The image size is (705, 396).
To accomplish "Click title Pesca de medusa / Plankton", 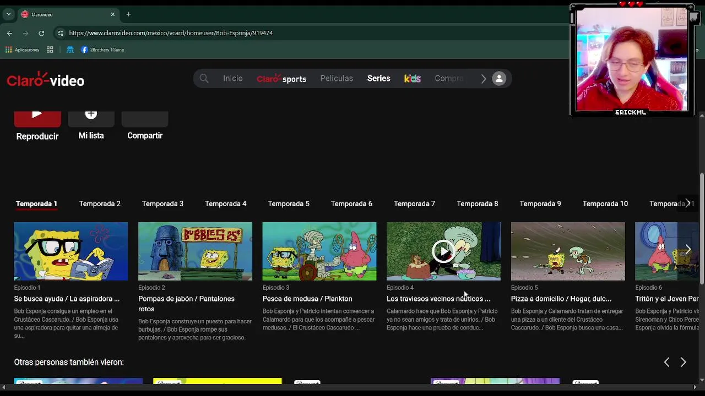I will [307, 299].
